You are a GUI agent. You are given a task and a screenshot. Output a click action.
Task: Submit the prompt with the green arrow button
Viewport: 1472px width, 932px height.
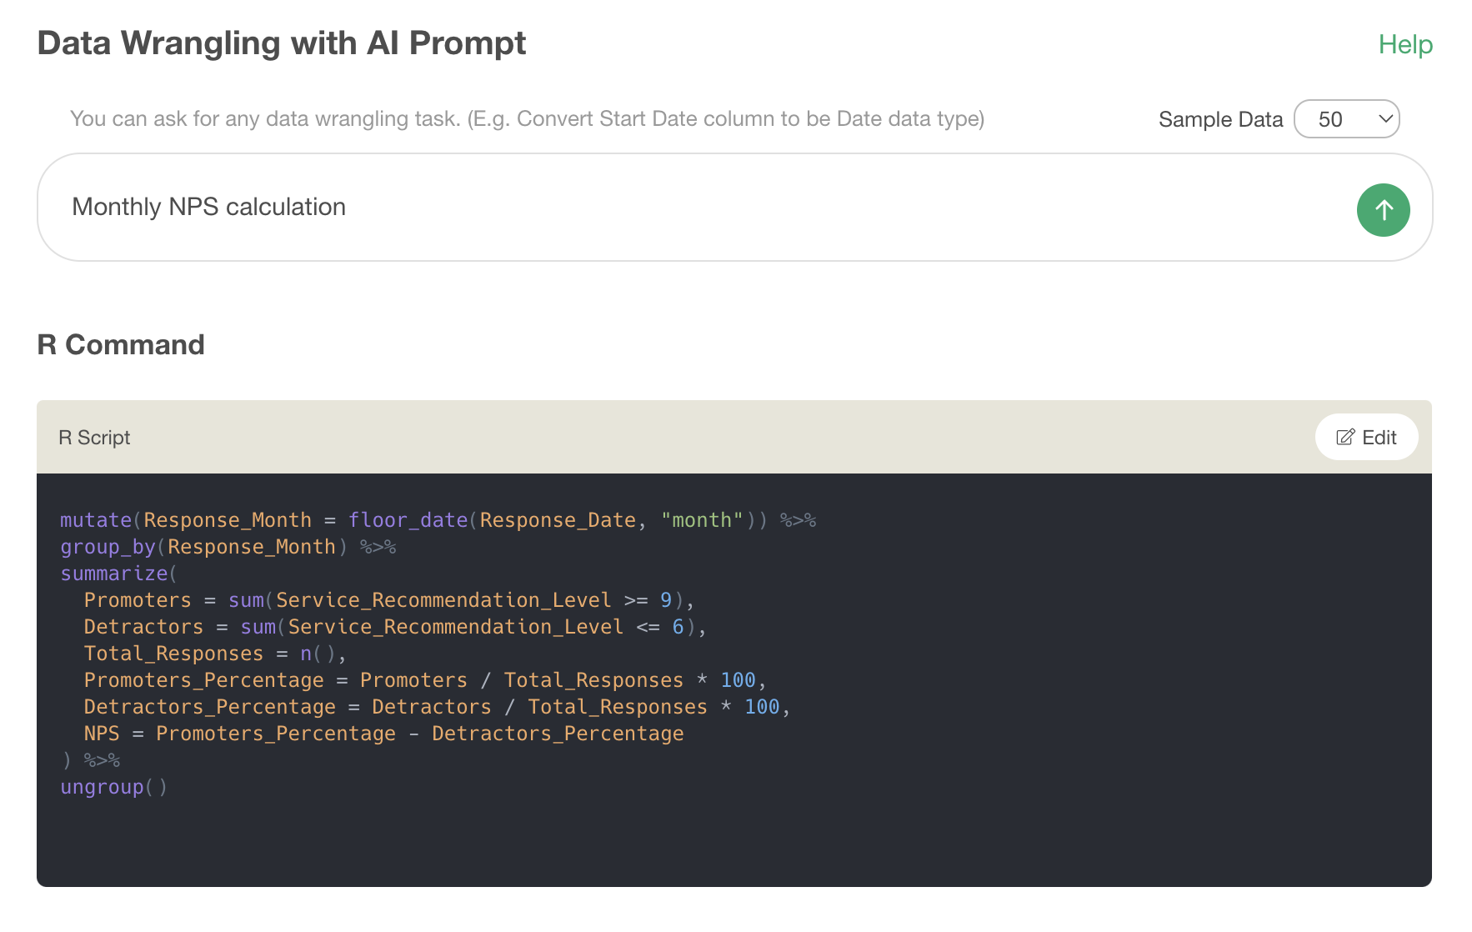(1383, 210)
